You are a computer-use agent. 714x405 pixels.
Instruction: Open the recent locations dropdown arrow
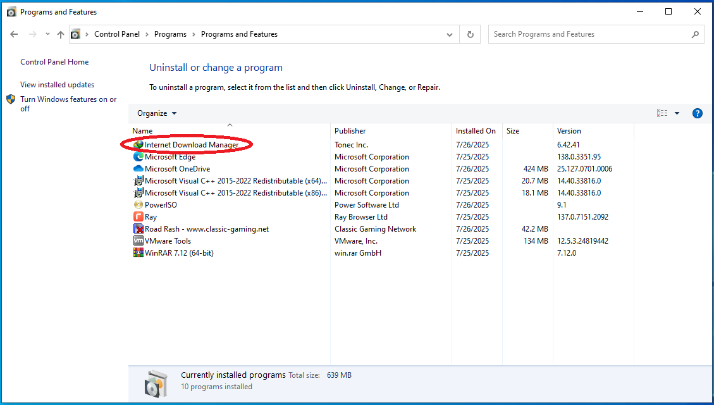point(47,34)
